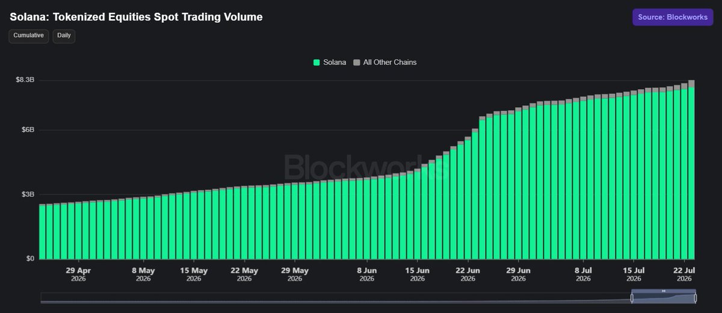Screen dimensions: 722x313
Task: Click the gray All Other Chains swatch
Action: pos(357,62)
